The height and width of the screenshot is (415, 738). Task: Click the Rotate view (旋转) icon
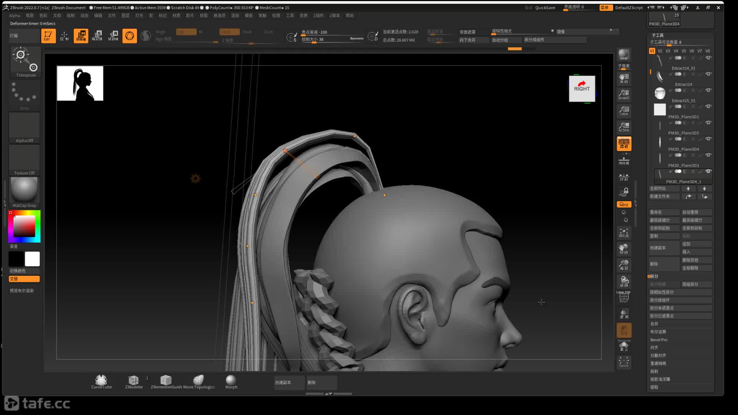pos(624,281)
